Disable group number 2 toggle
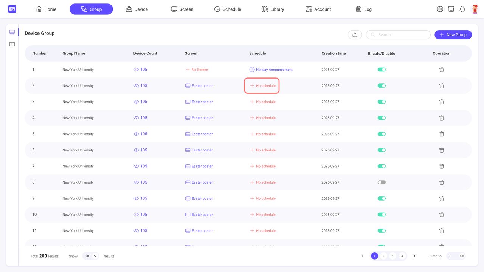Screen dimensions: 484x272 [x=382, y=86]
